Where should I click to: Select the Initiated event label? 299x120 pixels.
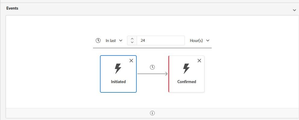118,82
